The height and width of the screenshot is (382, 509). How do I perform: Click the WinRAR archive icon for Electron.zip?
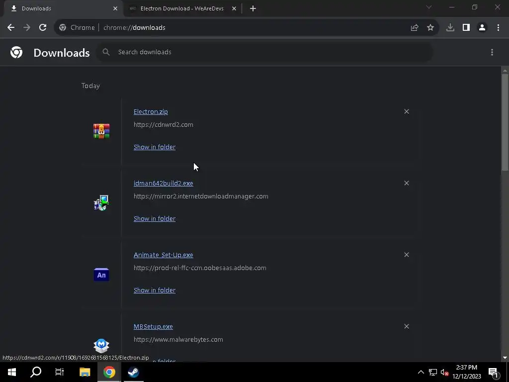pos(101,131)
